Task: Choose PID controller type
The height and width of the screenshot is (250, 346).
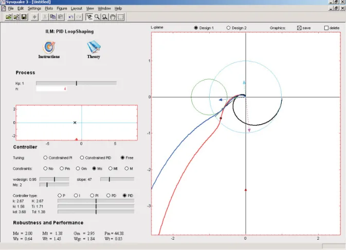Action: click(x=124, y=196)
